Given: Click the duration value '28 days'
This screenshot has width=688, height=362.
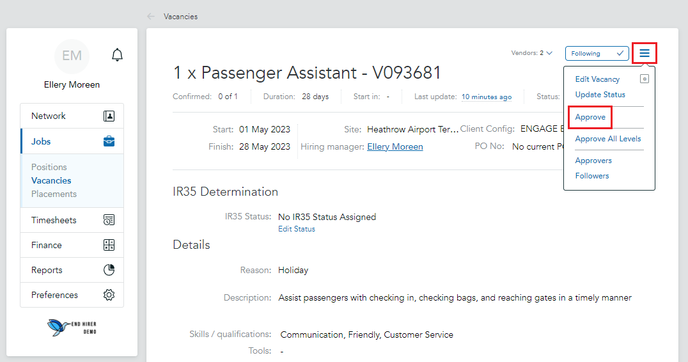Looking at the screenshot, I should point(315,97).
